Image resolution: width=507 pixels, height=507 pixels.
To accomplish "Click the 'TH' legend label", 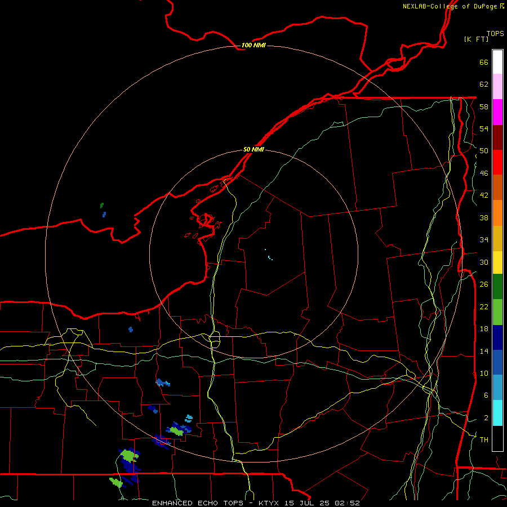I will (484, 440).
